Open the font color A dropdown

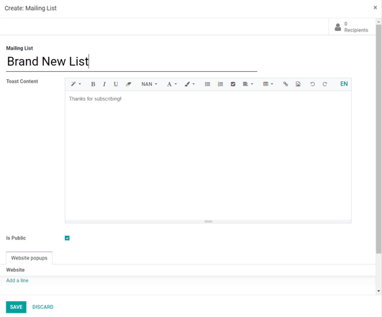pyautogui.click(x=172, y=84)
